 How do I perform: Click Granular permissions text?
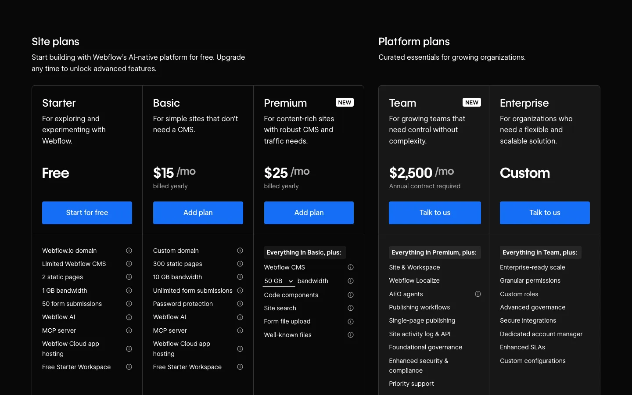point(530,280)
